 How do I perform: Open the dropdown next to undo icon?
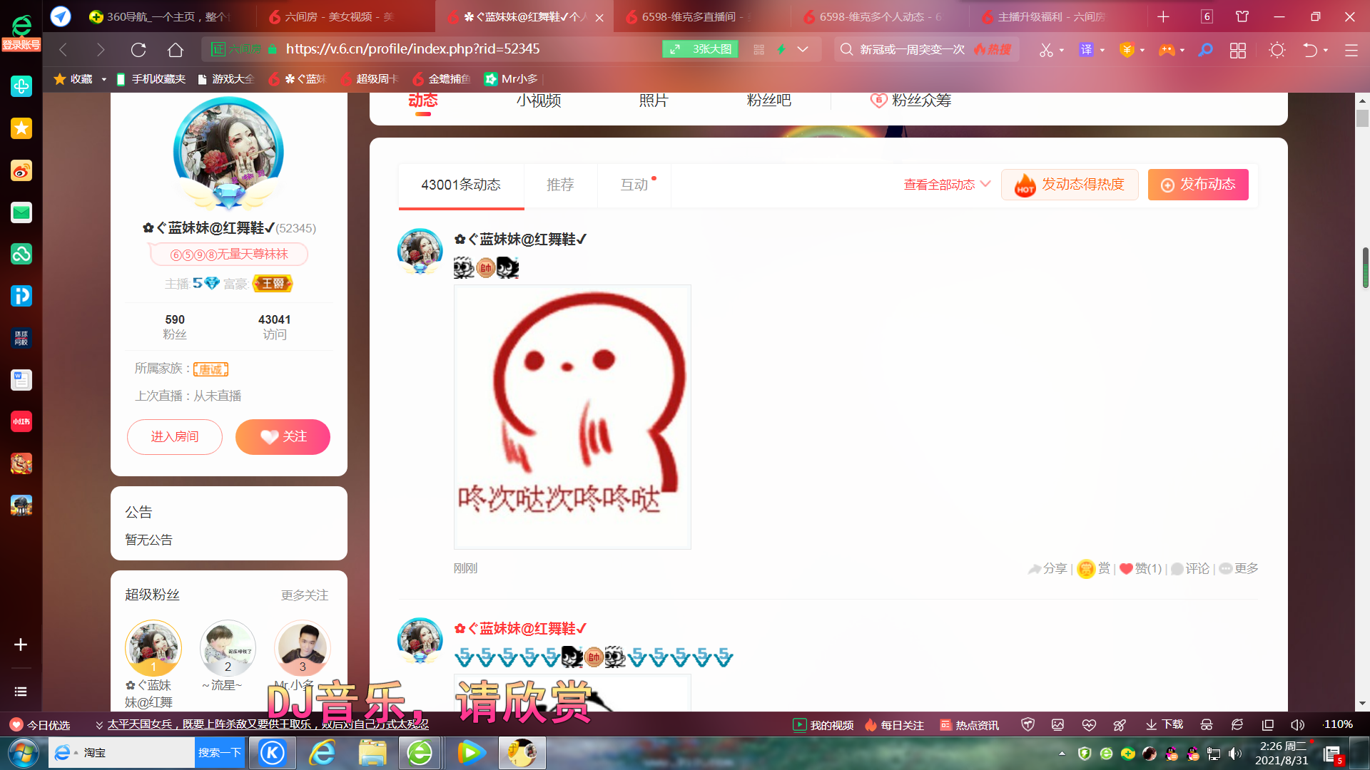(x=1326, y=50)
